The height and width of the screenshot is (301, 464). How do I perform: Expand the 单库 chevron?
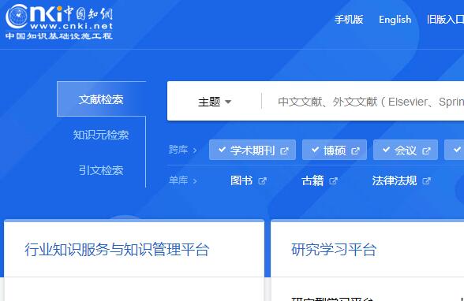pyautogui.click(x=195, y=180)
